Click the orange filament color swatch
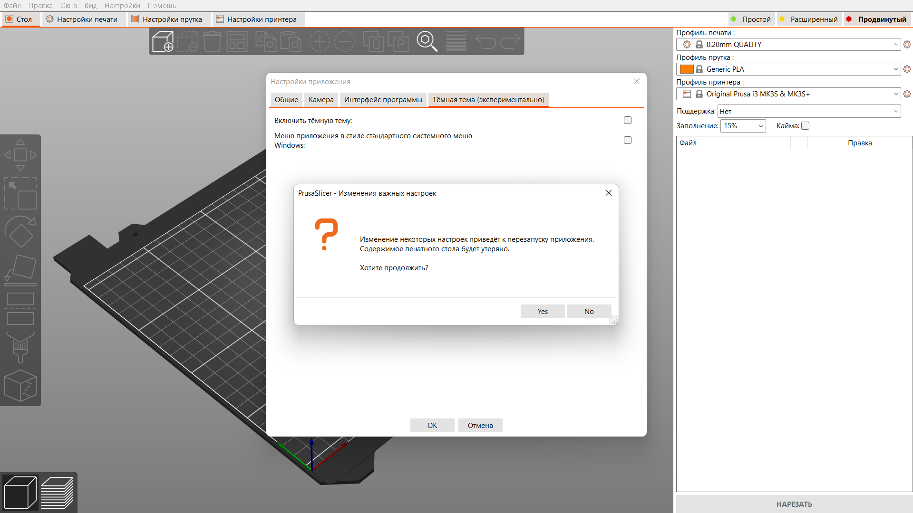This screenshot has height=513, width=913. pyautogui.click(x=686, y=69)
